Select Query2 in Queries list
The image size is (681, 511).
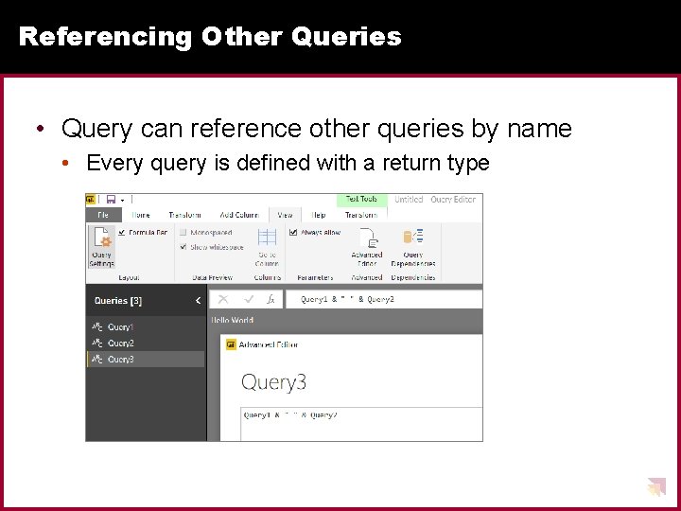(x=146, y=343)
